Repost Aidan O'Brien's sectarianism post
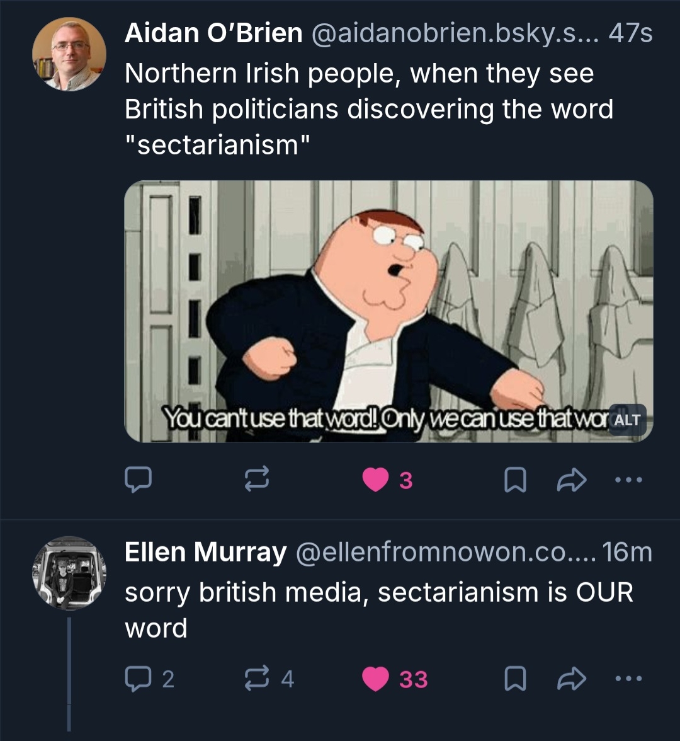The width and height of the screenshot is (680, 741). [257, 481]
